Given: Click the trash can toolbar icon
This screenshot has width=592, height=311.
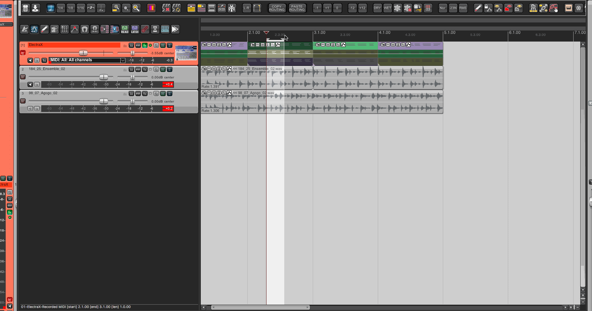Looking at the screenshot, I should pyautogui.click(x=25, y=8).
